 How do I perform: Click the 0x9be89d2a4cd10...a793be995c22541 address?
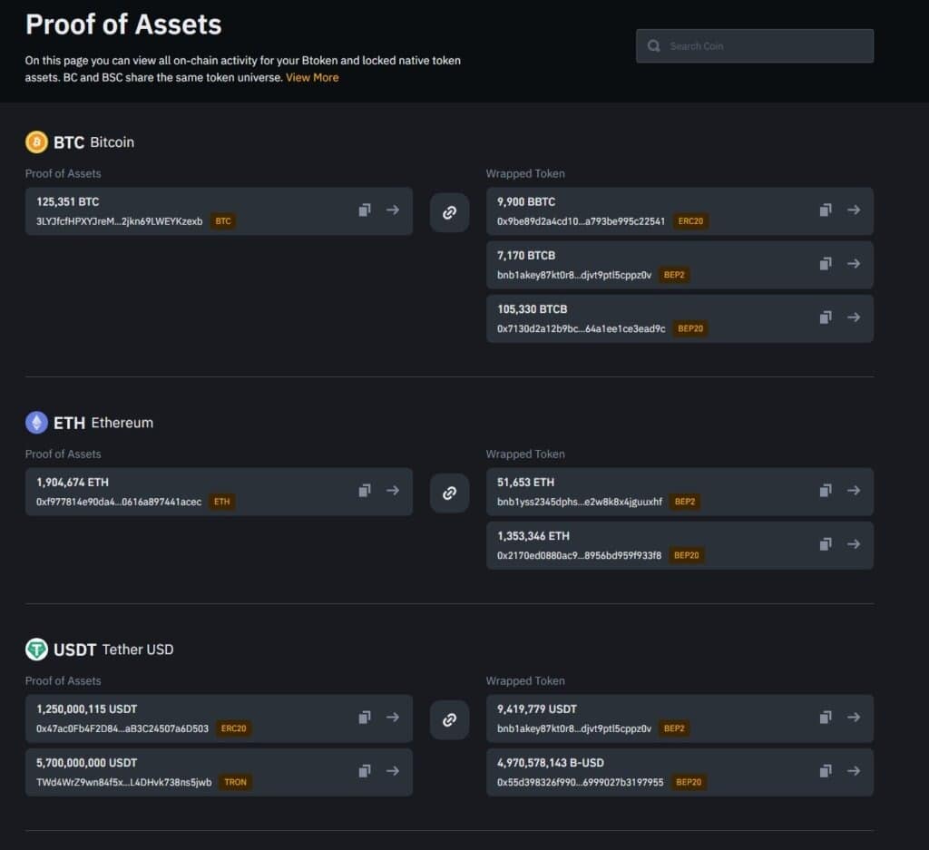tap(581, 221)
